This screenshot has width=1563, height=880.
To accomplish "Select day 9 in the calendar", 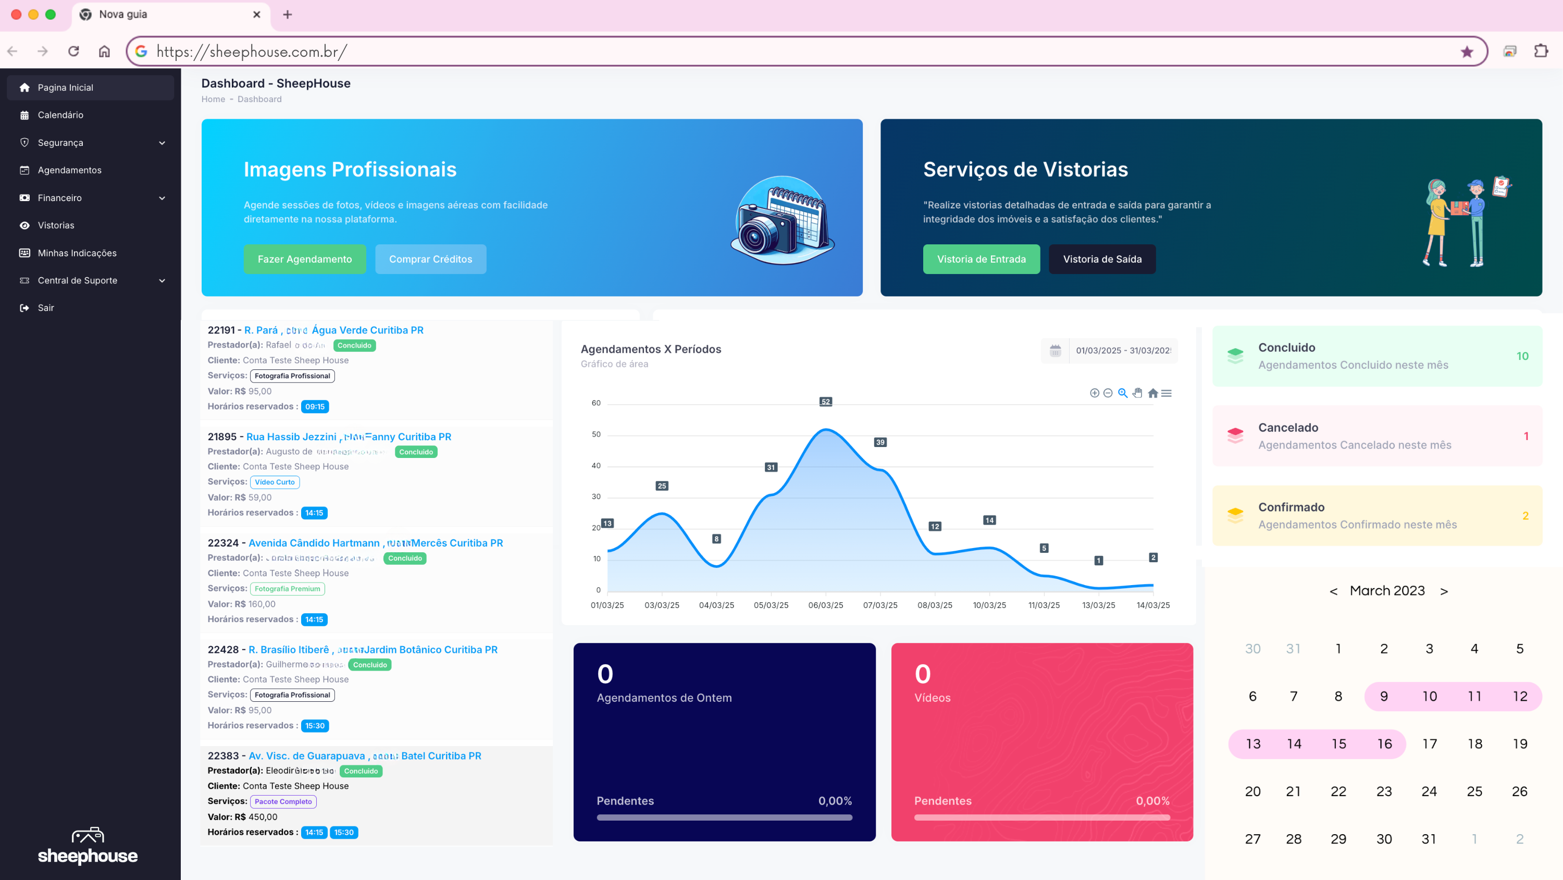I will 1384,697.
